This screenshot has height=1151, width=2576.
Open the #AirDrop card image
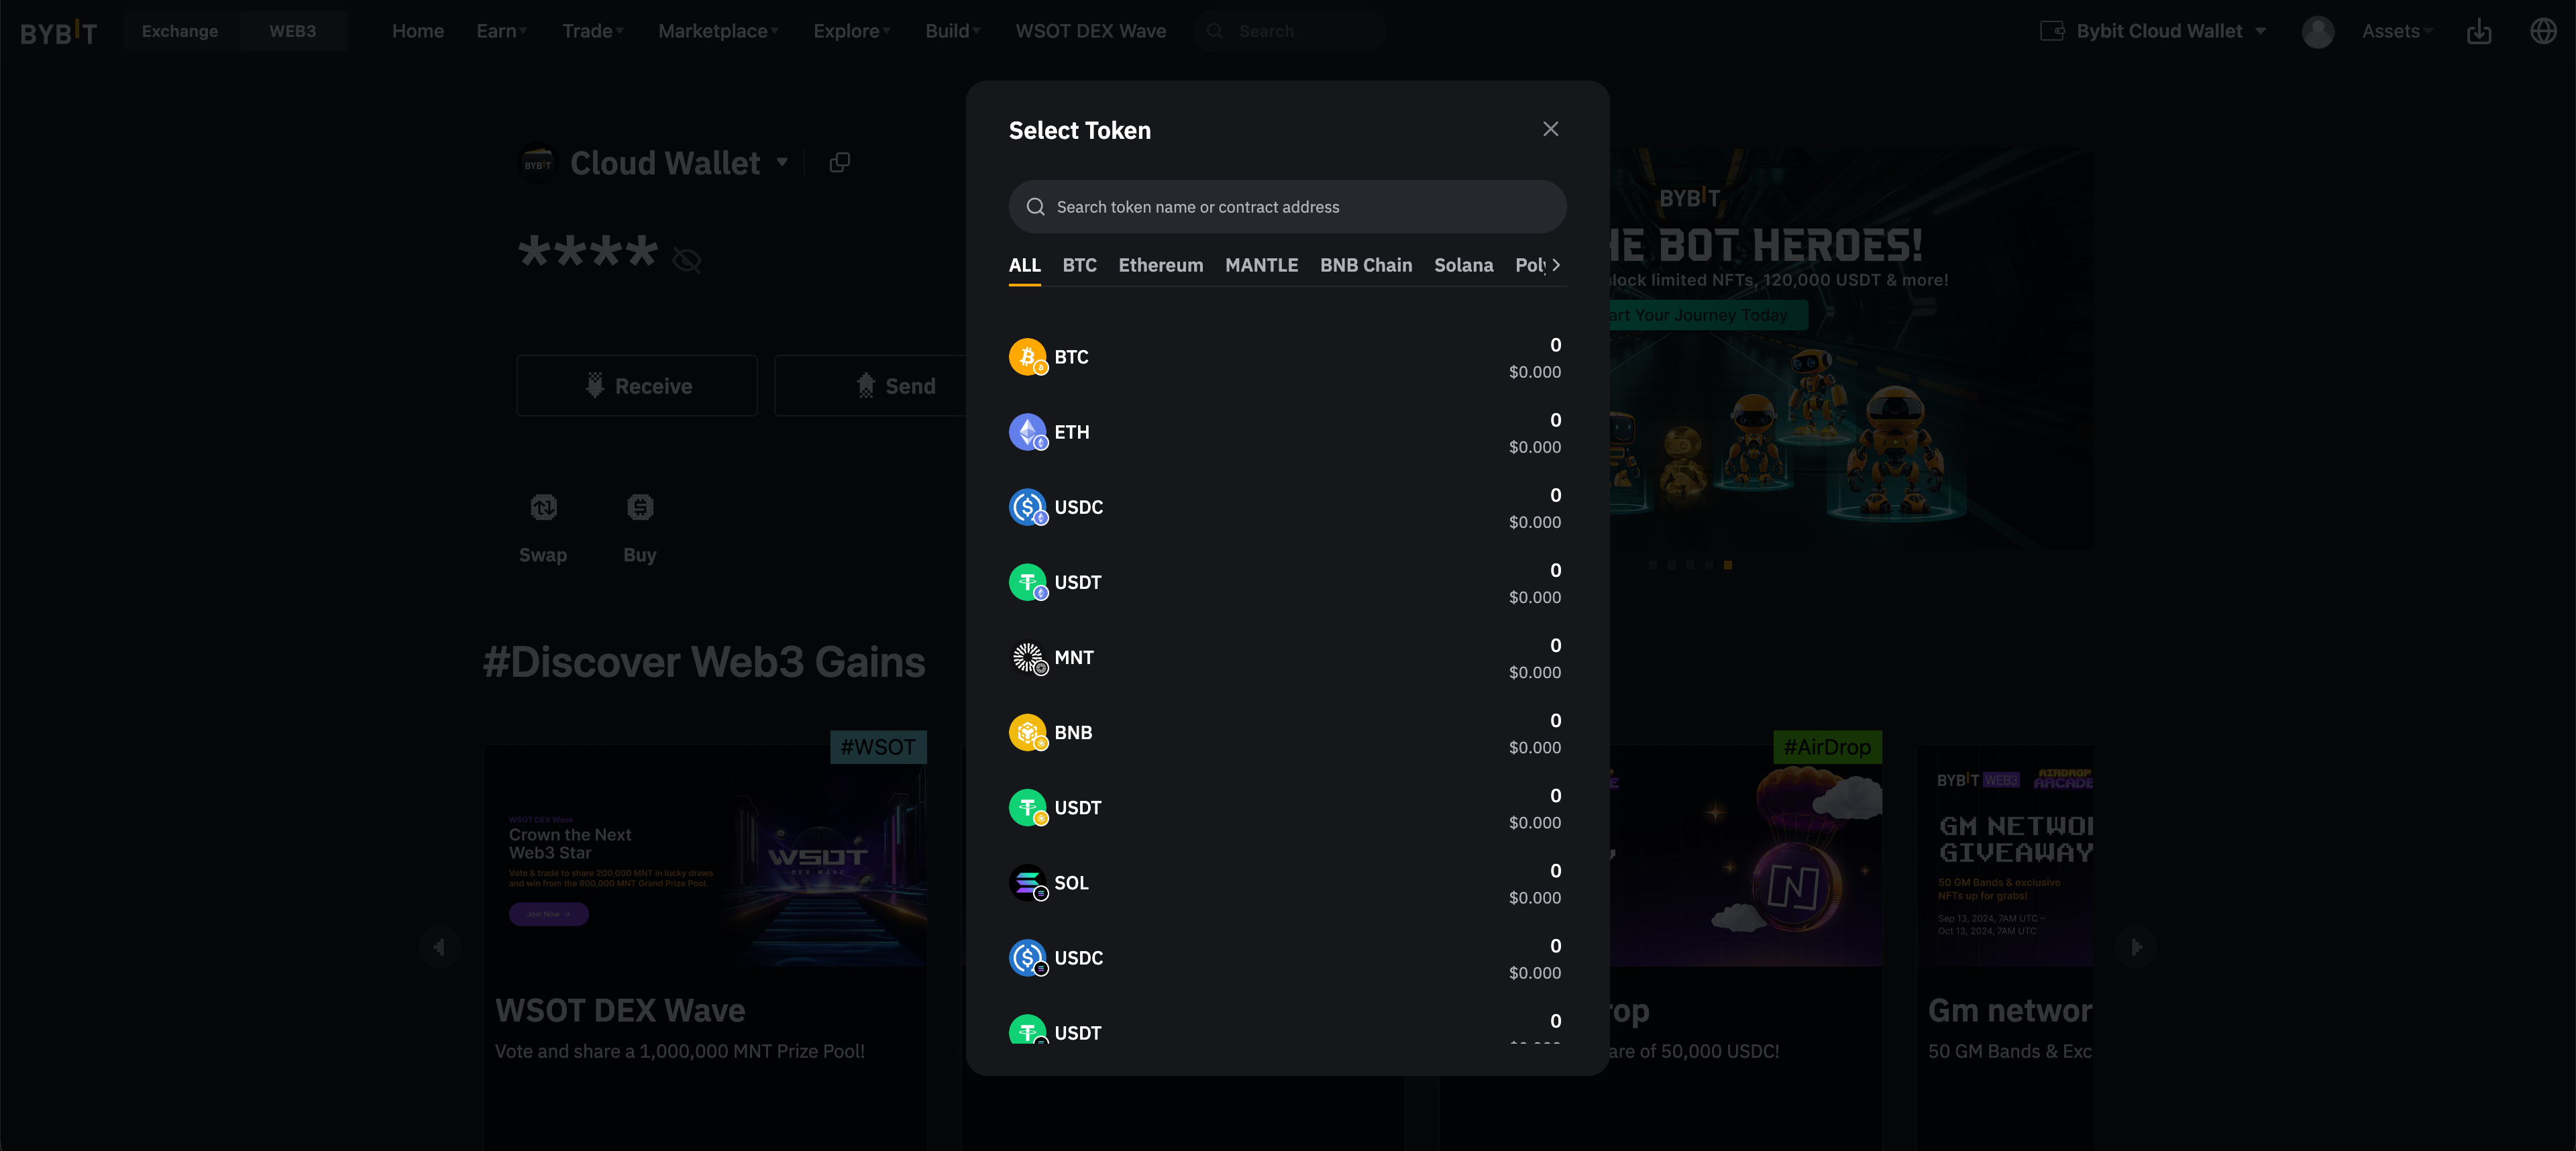coord(1745,856)
